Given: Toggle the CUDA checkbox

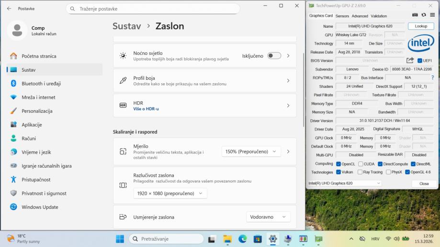Looking at the screenshot, I should point(361,164).
